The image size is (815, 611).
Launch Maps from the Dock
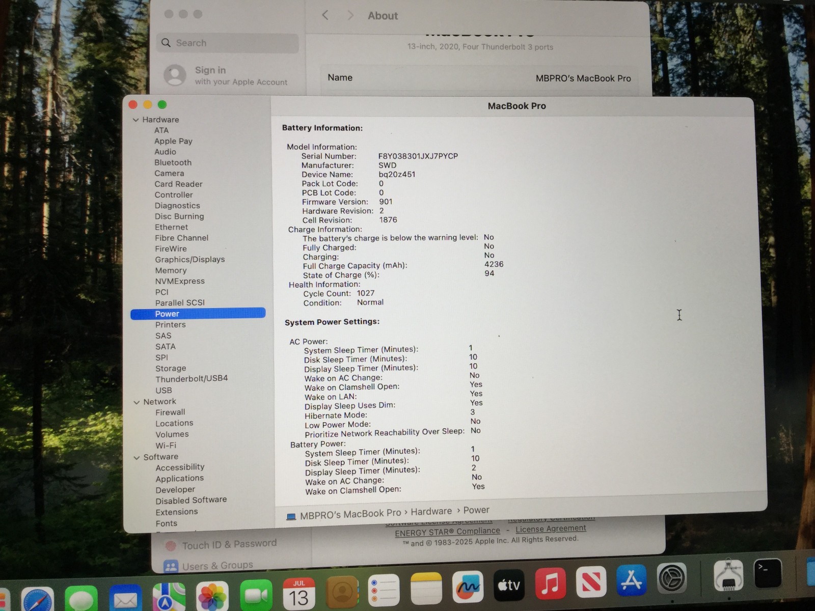[x=169, y=597]
